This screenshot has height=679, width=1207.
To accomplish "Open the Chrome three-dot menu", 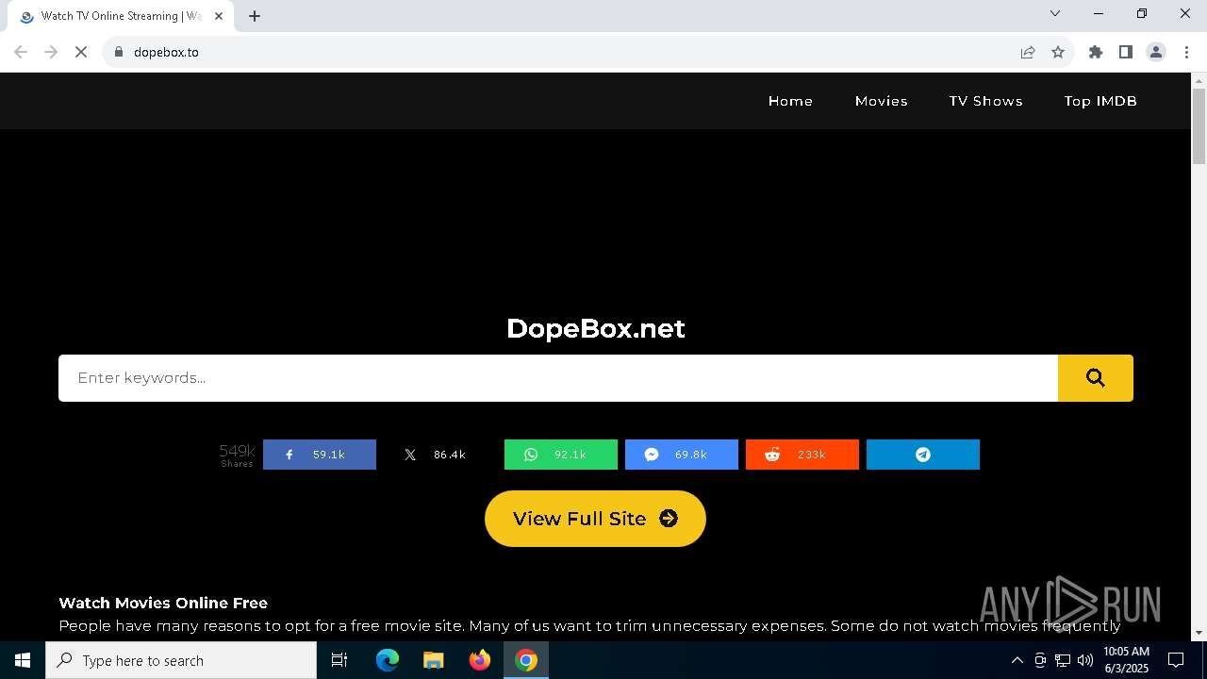I will (1186, 52).
